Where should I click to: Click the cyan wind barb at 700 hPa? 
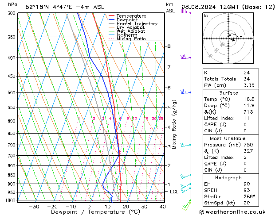(x=185, y=144)
